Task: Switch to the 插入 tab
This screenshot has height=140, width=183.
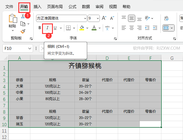Action: (38, 7)
